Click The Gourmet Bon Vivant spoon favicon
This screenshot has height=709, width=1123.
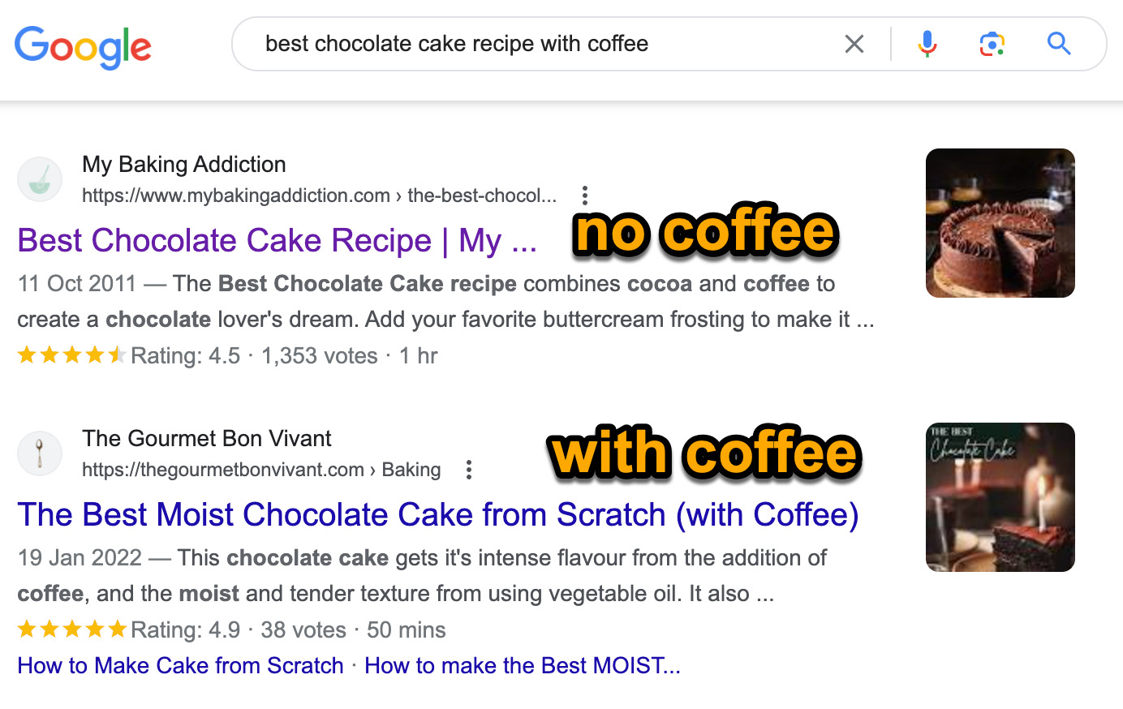pos(40,453)
